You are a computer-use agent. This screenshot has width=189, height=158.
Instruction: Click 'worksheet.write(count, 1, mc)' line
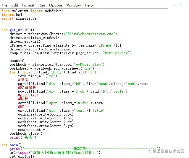click(46, 118)
